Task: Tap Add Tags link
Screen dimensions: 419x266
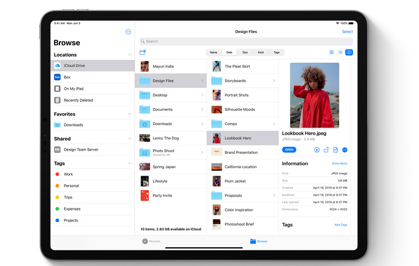Action: click(341, 225)
